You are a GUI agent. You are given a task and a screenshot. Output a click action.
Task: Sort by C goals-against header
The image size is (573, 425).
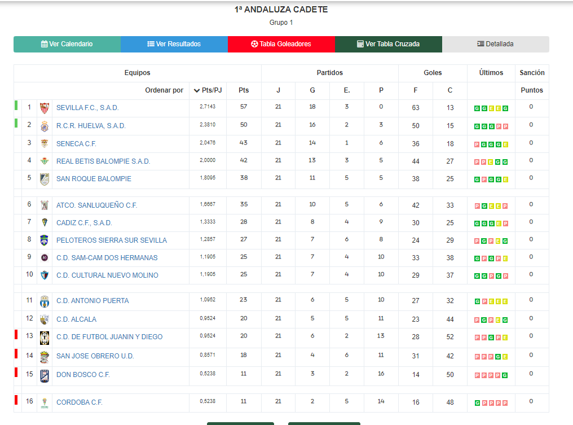(450, 90)
